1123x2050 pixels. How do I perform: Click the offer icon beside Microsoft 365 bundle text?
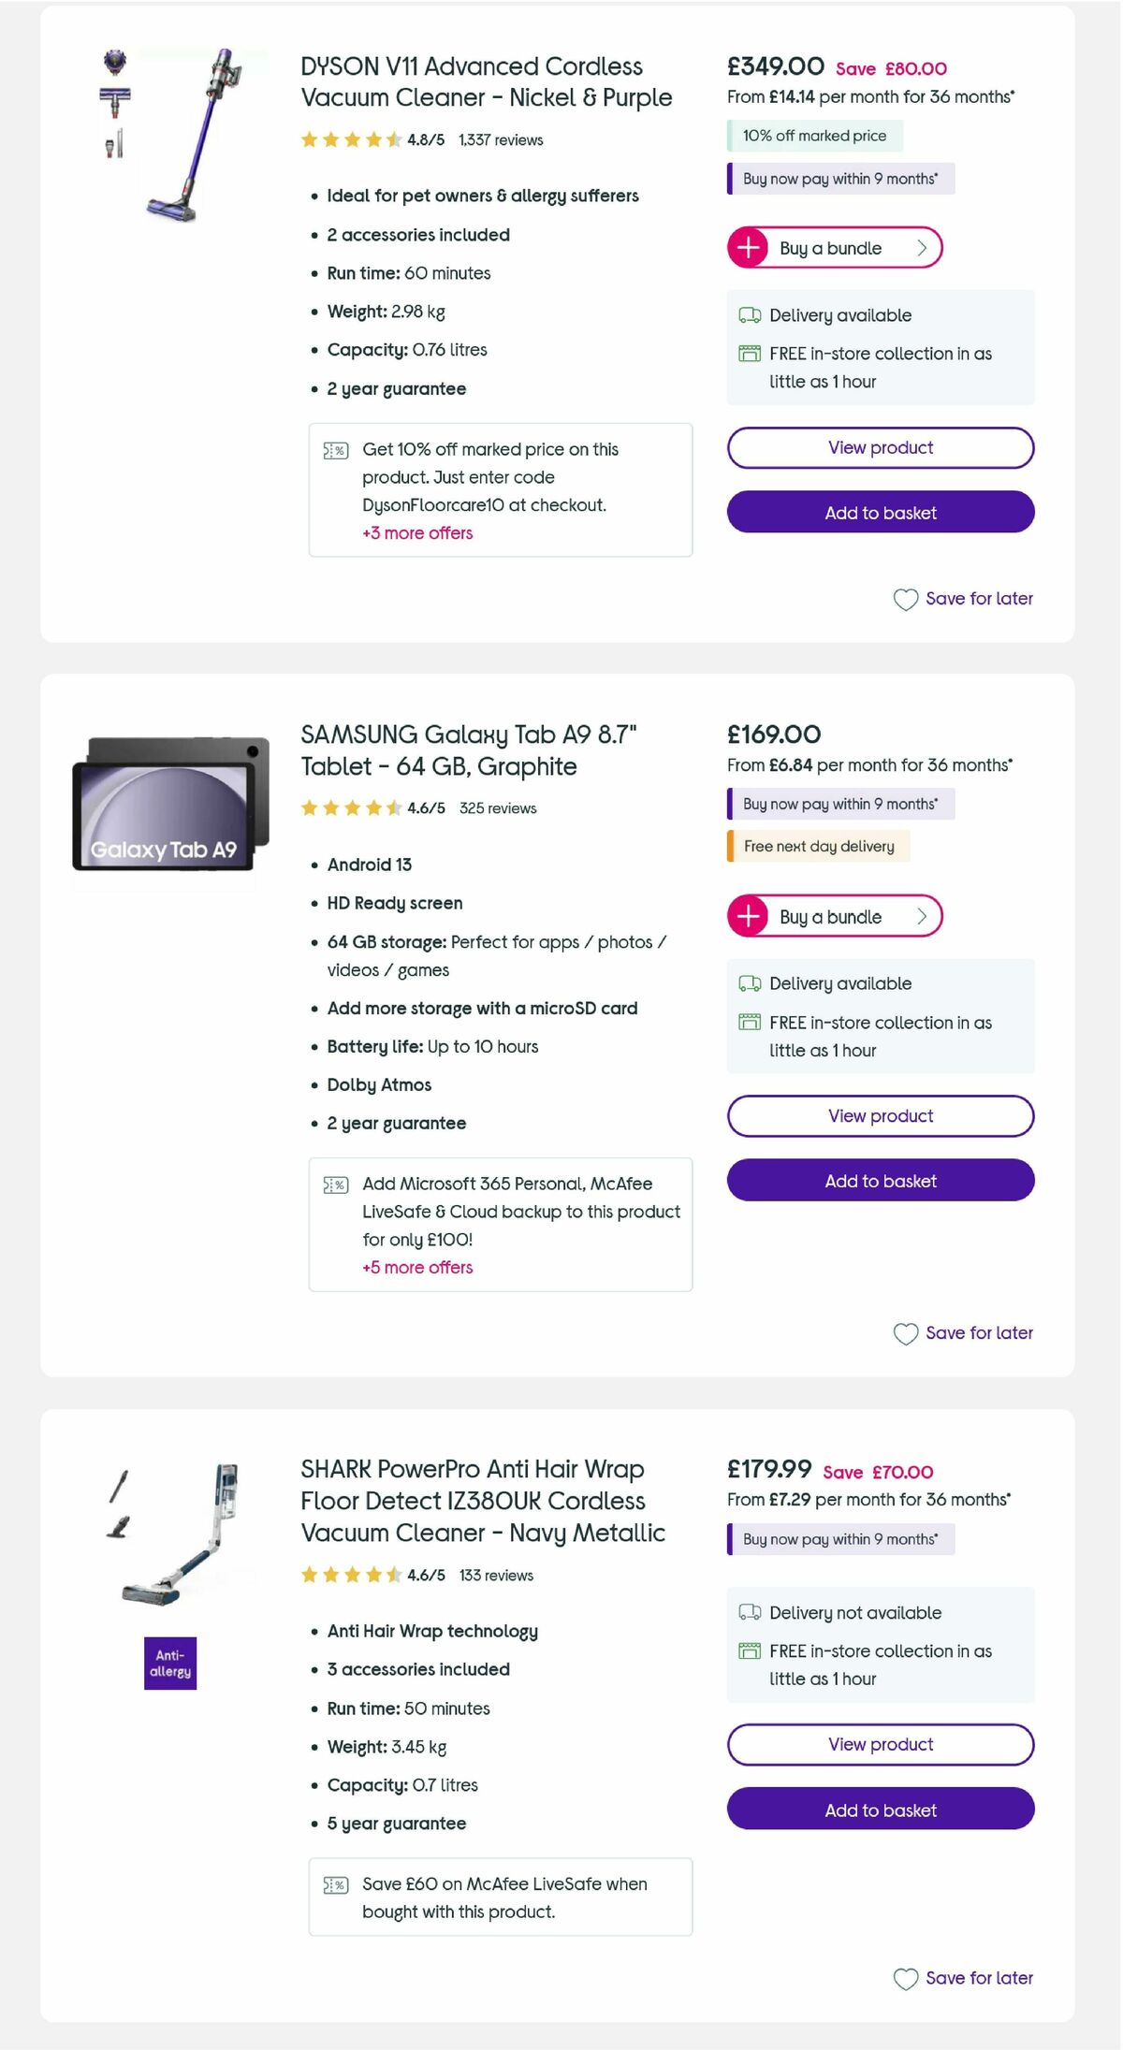(335, 1184)
